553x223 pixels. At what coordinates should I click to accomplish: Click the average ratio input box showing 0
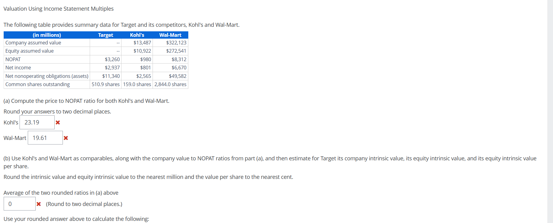20,204
